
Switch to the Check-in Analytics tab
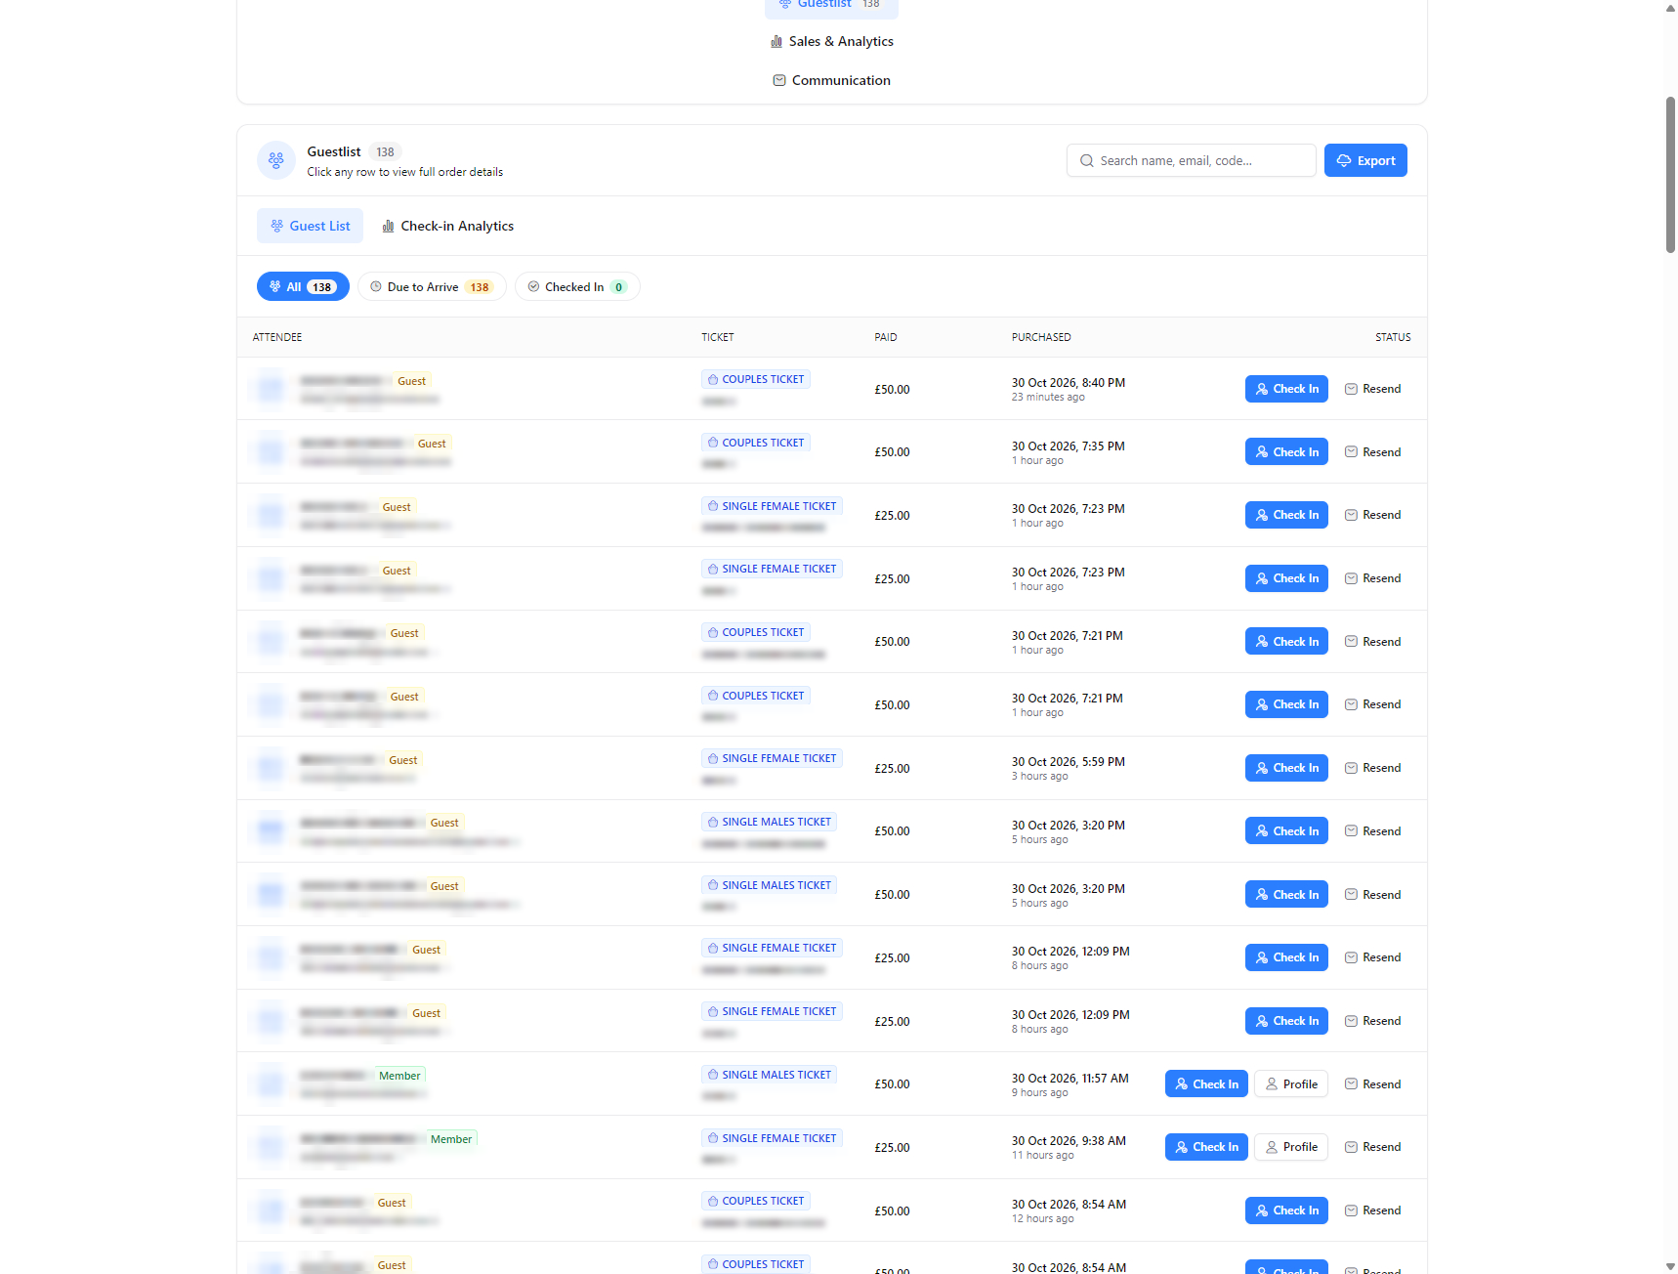click(x=447, y=226)
